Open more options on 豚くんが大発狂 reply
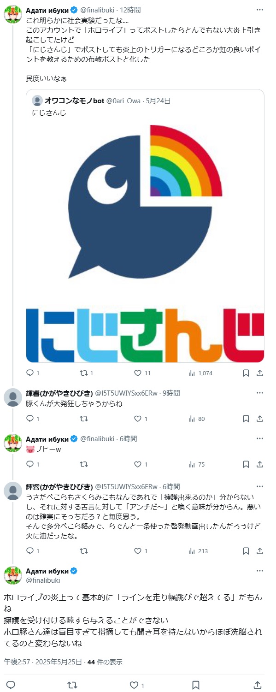Image resolution: width=276 pixels, height=692 pixels. point(260,393)
